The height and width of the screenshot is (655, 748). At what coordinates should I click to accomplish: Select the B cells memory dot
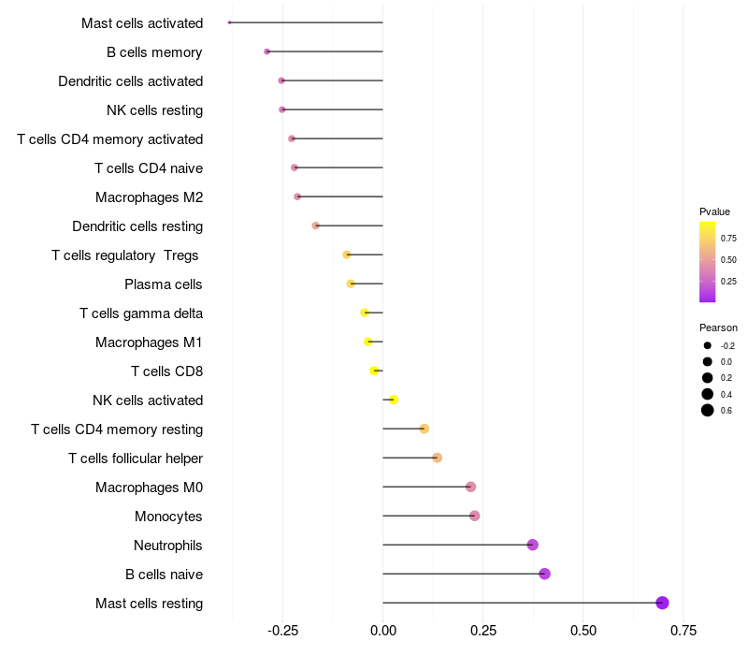pyautogui.click(x=267, y=51)
